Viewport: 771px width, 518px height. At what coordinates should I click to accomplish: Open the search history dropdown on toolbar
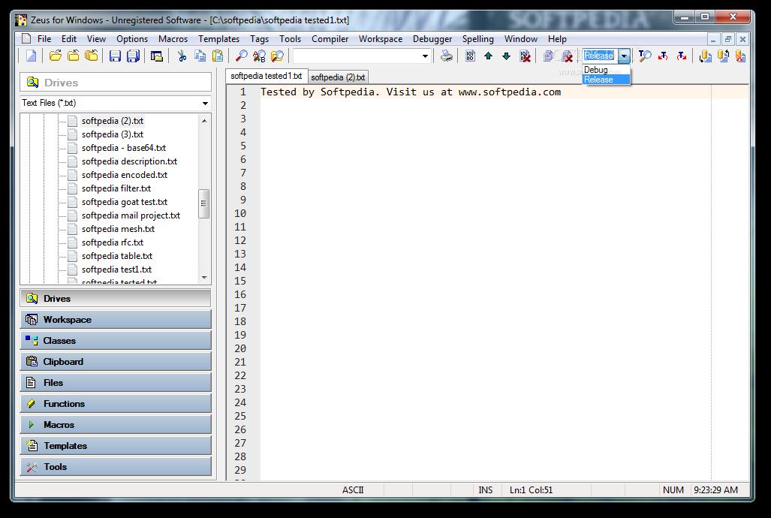(x=425, y=55)
